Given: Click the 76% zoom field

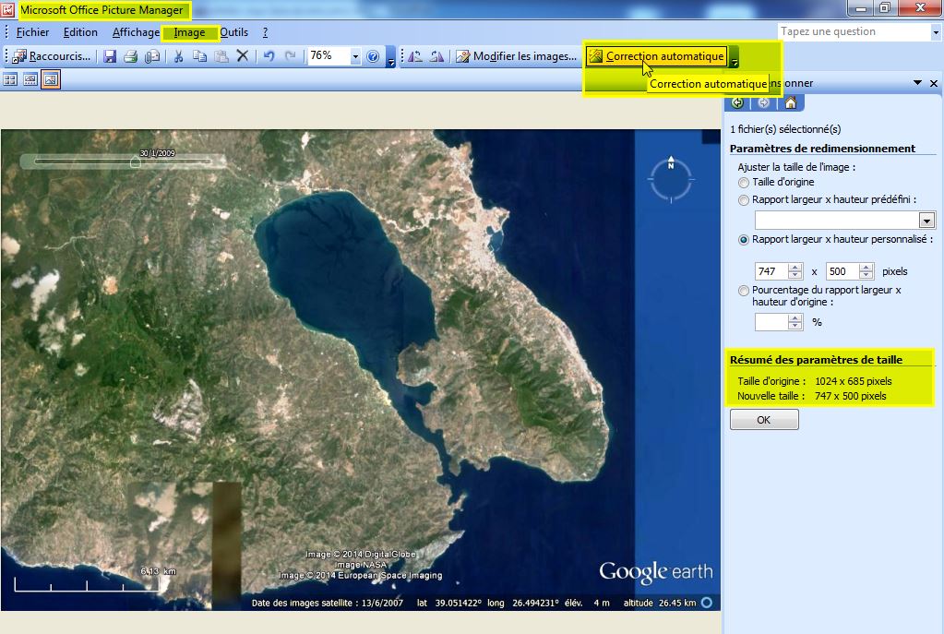Looking at the screenshot, I should (329, 56).
